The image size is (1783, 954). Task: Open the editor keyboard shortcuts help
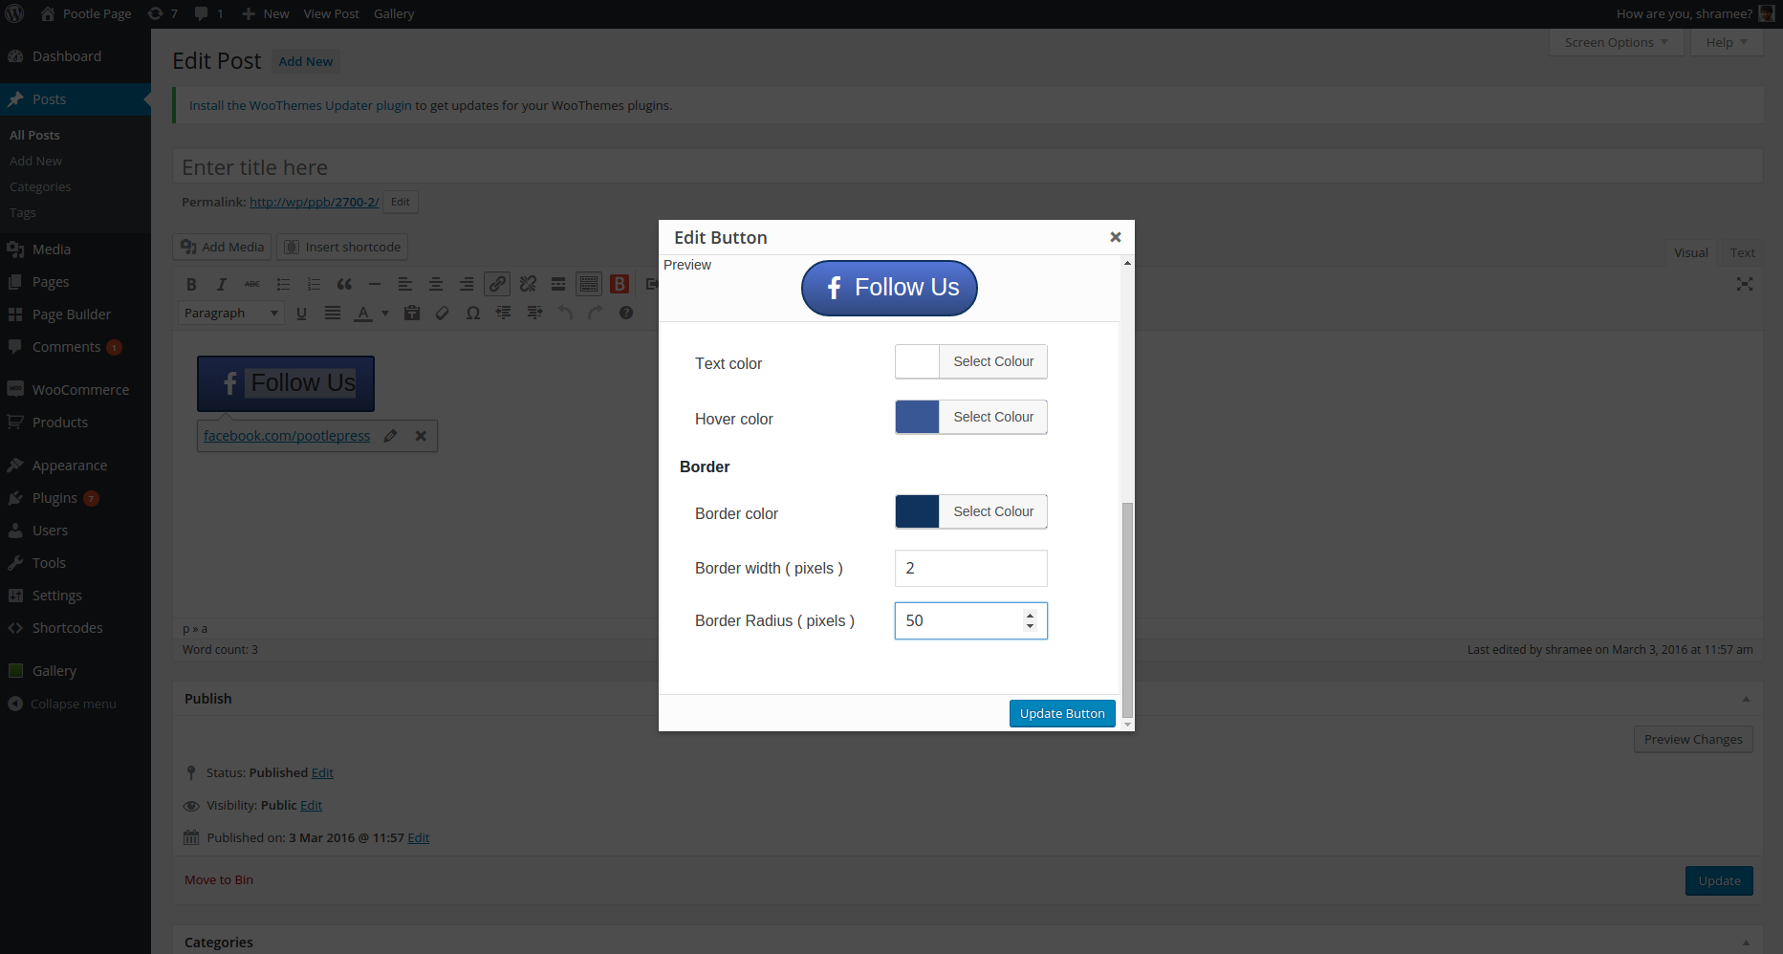click(626, 313)
